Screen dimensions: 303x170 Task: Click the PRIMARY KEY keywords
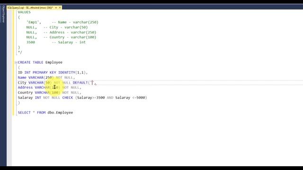(x=44, y=72)
